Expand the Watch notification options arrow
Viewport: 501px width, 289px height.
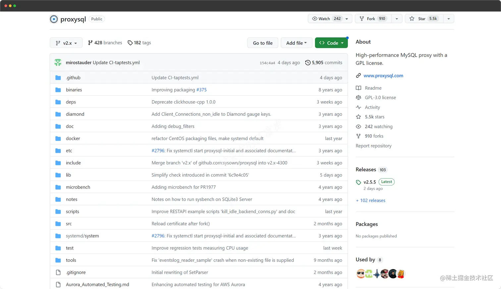point(347,19)
